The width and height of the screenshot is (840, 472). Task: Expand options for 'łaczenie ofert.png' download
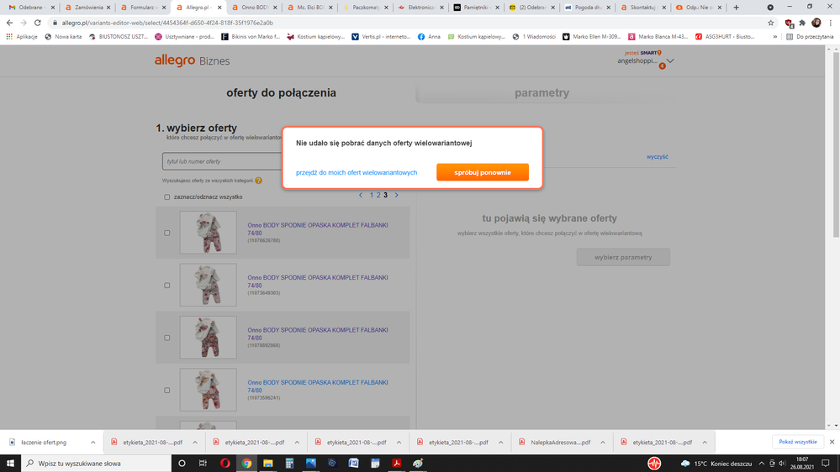pos(92,443)
